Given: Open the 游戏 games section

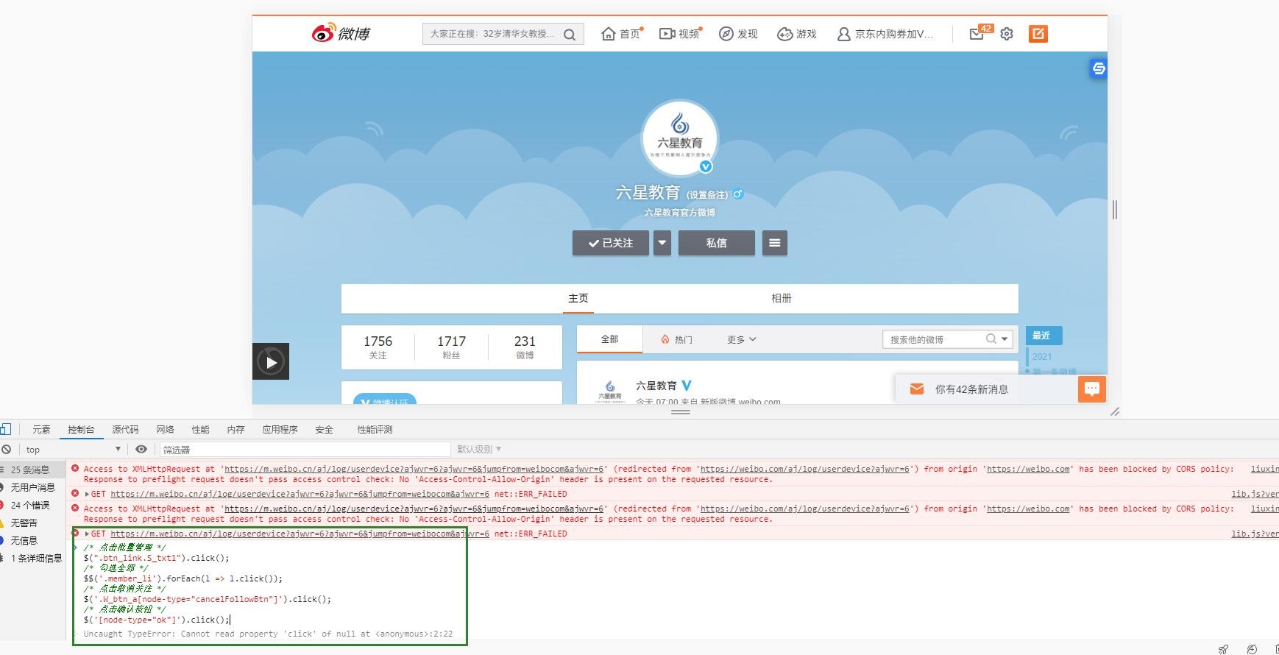Looking at the screenshot, I should point(797,34).
